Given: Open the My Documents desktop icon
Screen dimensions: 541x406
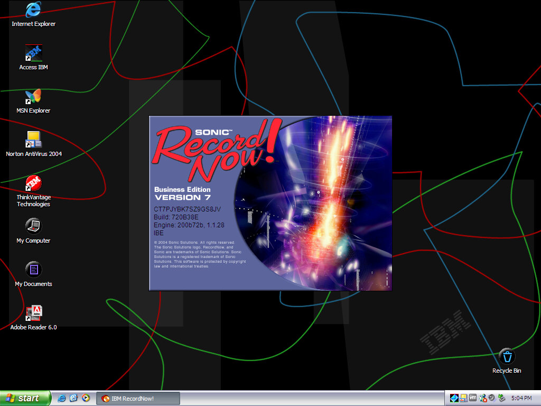Looking at the screenshot, I should pos(34,270).
